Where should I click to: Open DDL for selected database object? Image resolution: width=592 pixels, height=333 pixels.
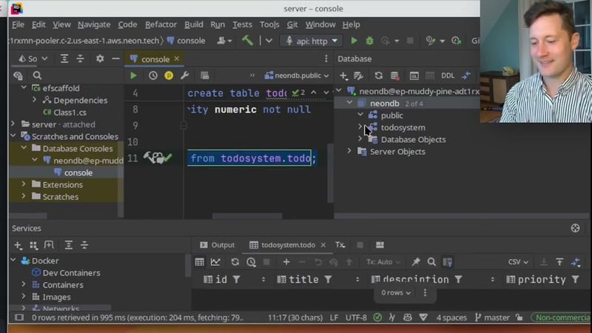point(448,75)
